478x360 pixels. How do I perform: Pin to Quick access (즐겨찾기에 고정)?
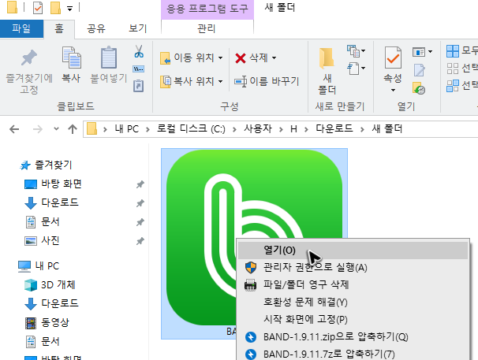point(29,72)
